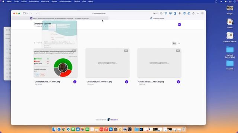Open the Fenêtre menu
The width and height of the screenshot is (238, 133).
click(77, 1)
